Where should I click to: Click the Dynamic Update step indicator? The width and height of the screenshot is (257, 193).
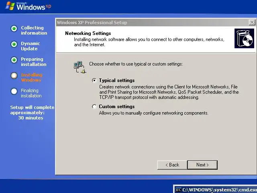[x=14, y=44]
